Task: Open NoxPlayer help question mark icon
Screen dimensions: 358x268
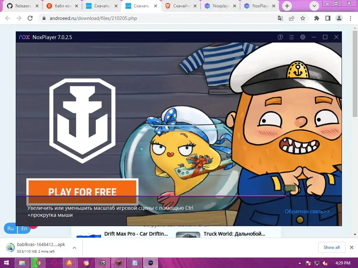Action: pos(280,37)
